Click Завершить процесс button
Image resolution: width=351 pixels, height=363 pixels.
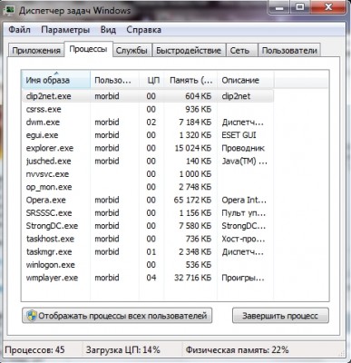pyautogui.click(x=280, y=316)
